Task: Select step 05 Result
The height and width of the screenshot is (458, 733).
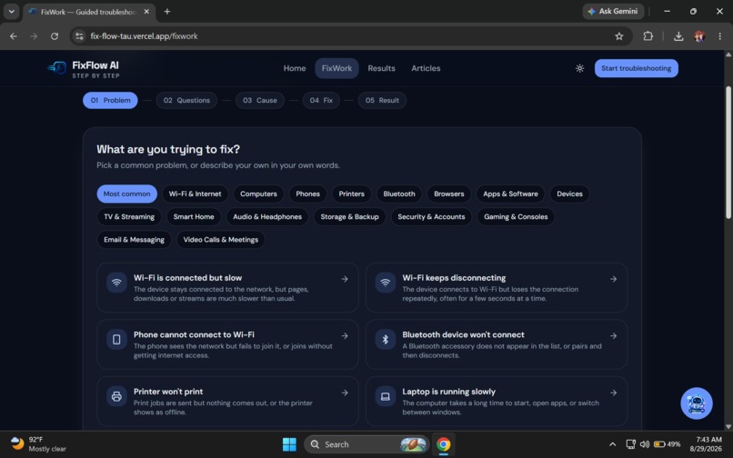Action: pyautogui.click(x=382, y=101)
